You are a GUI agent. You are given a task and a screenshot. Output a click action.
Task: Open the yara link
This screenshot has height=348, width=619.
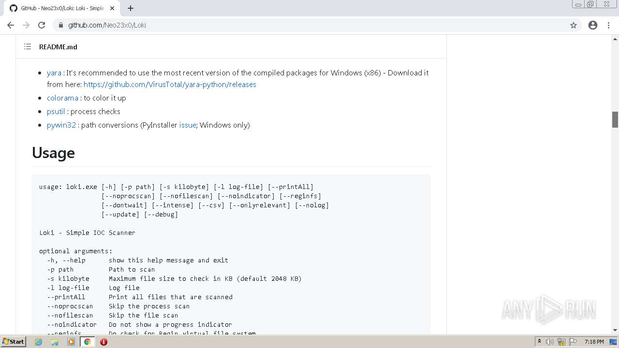tap(54, 73)
